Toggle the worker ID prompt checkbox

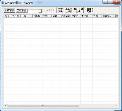pyautogui.click(x=85, y=10)
